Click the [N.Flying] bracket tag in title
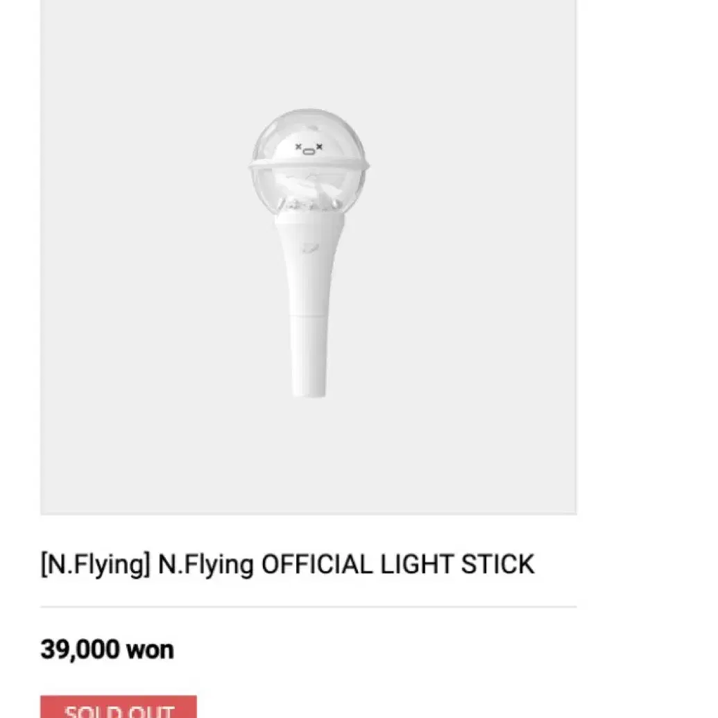 click(95, 565)
